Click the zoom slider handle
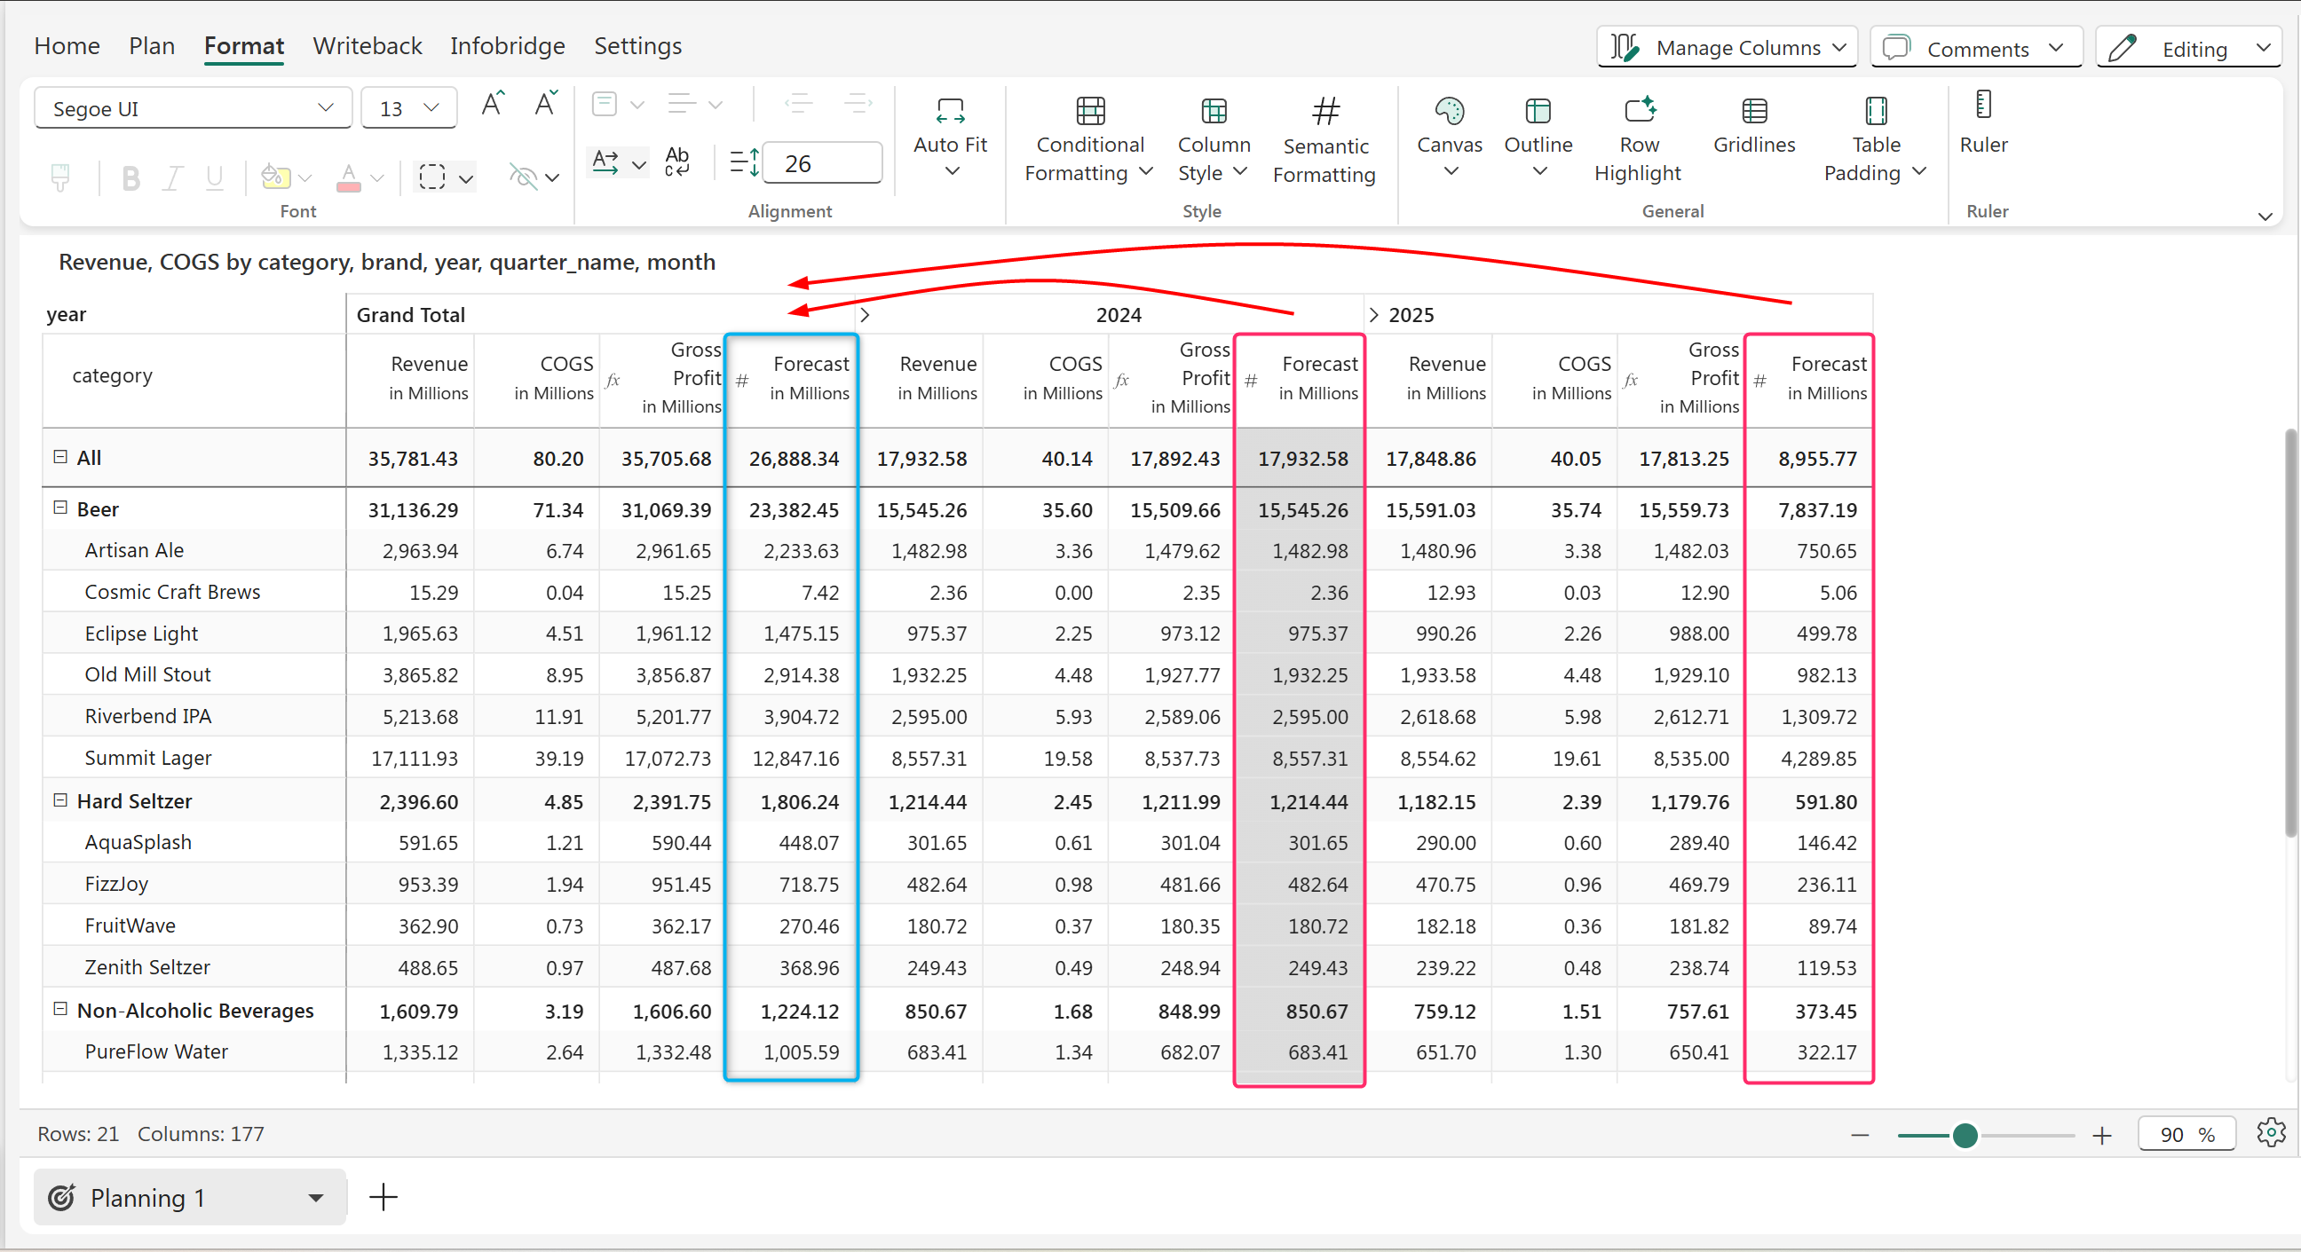Viewport: 2301px width, 1252px height. tap(1965, 1135)
